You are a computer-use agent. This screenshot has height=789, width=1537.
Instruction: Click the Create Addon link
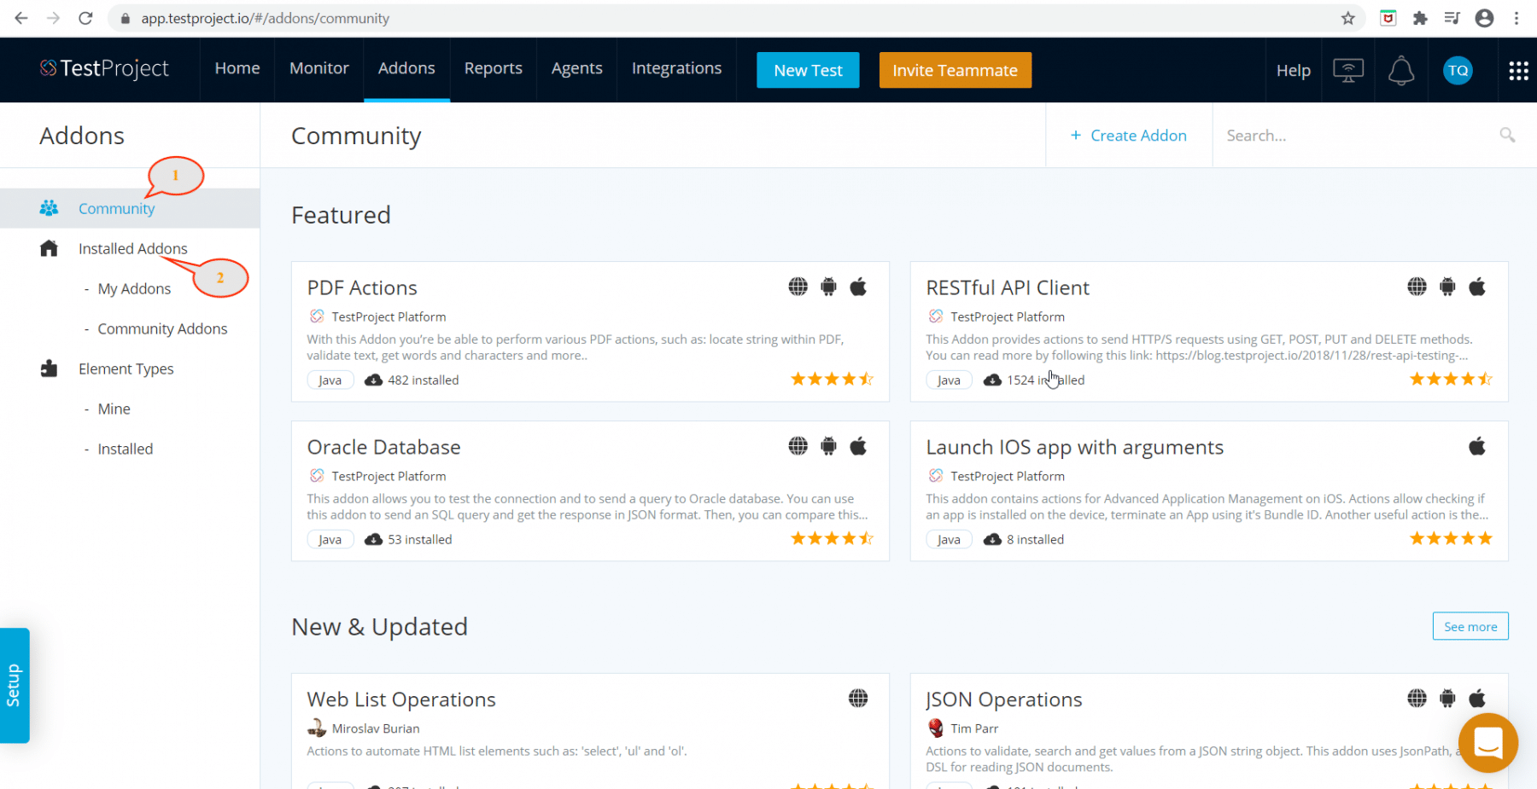click(x=1128, y=136)
